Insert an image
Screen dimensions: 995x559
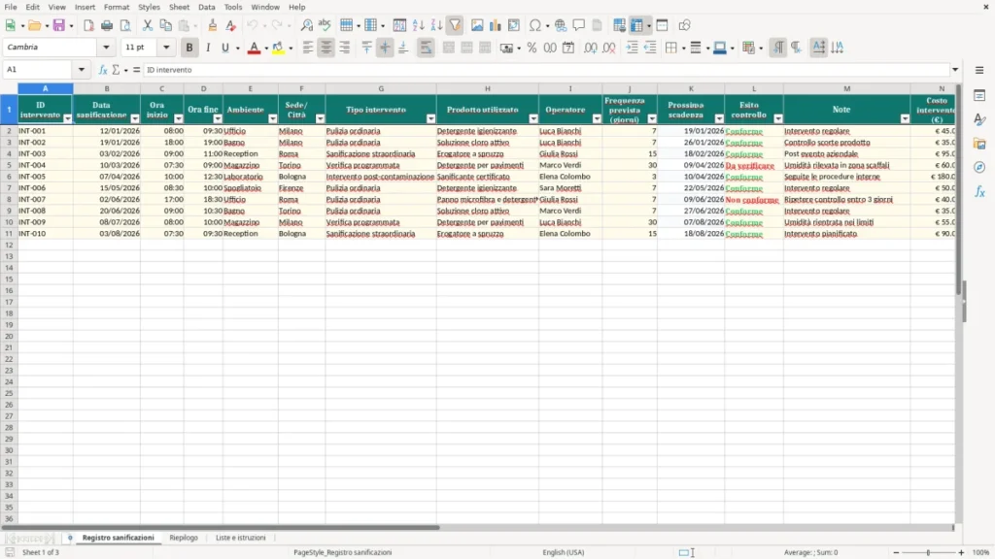point(477,25)
